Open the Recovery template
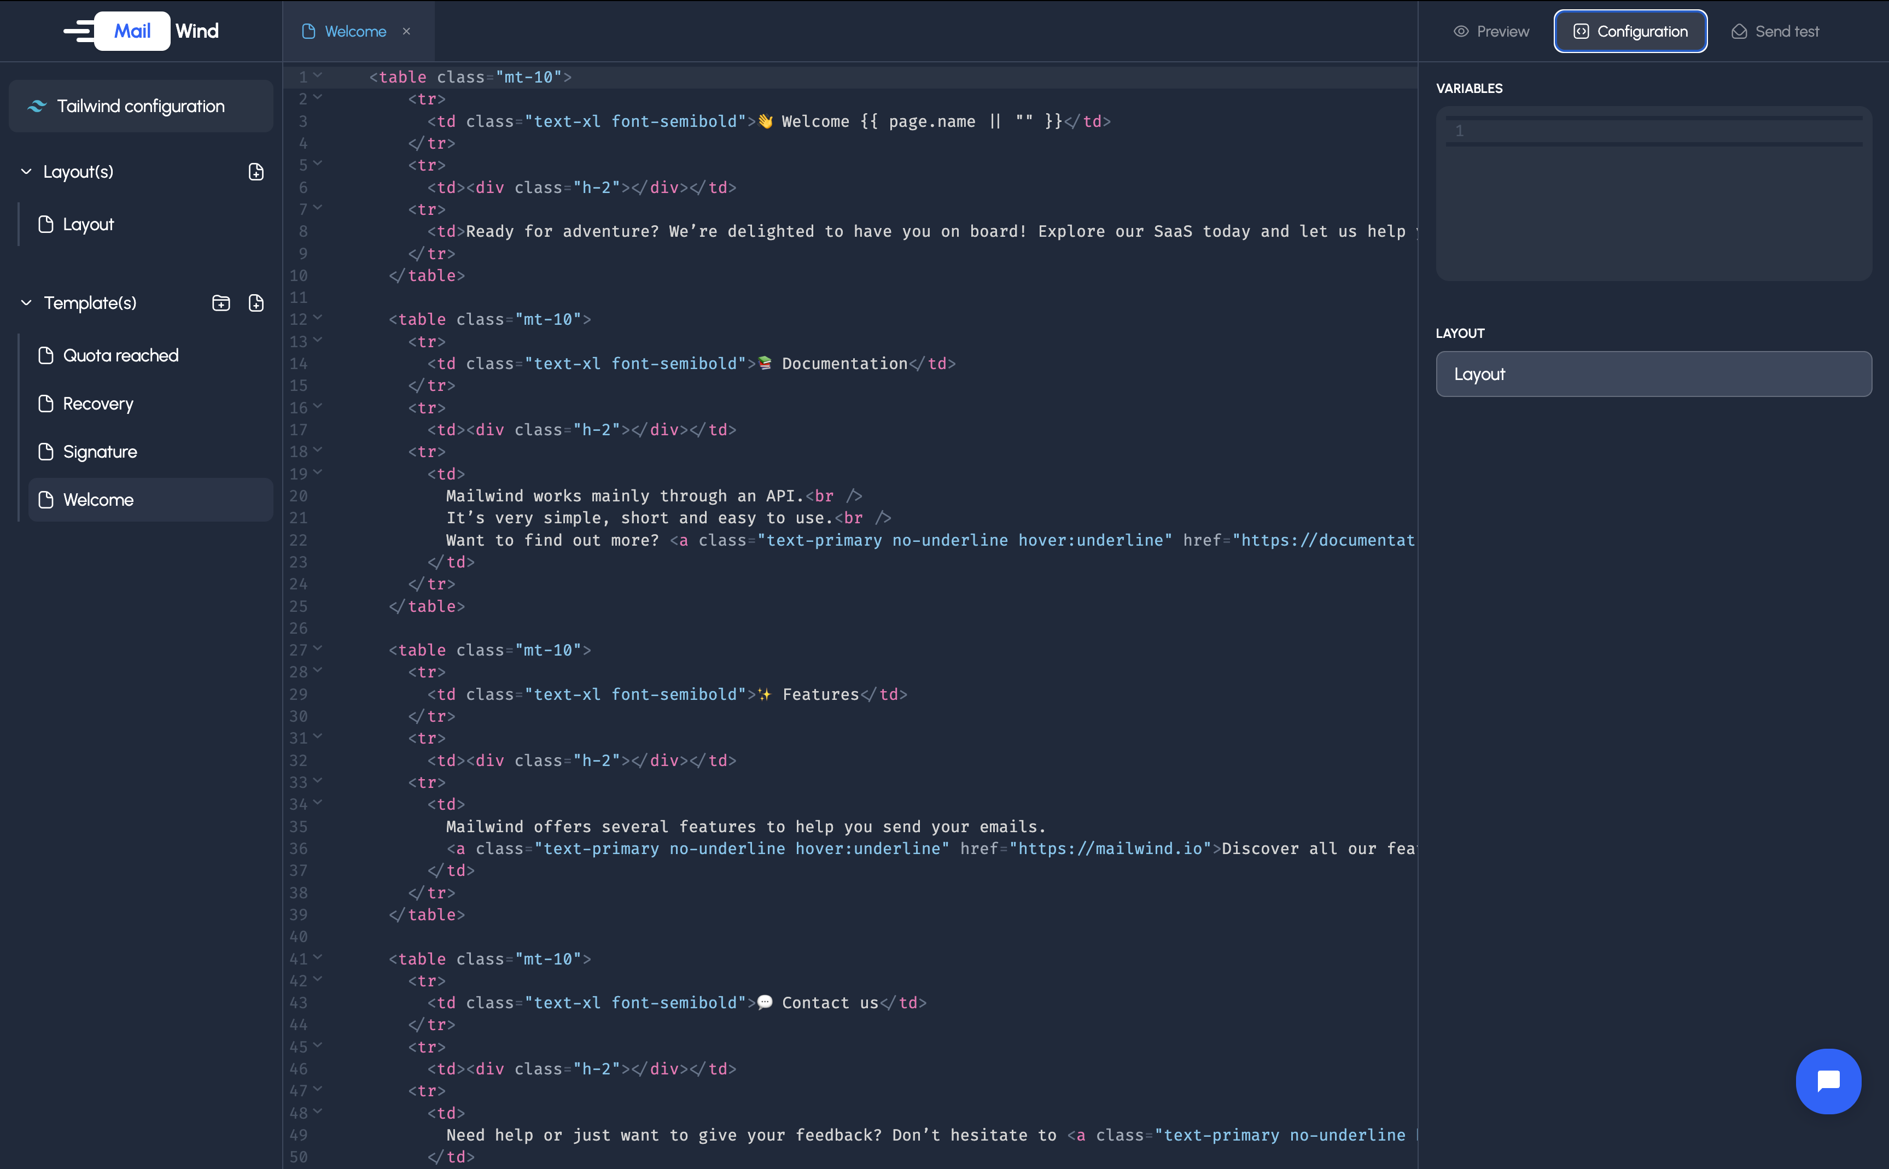Image resolution: width=1889 pixels, height=1169 pixels. tap(150, 404)
